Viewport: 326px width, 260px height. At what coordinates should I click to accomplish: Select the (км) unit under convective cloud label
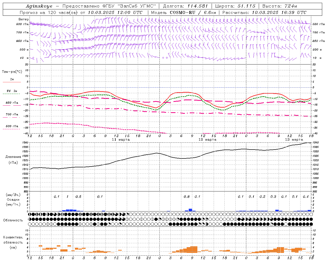pyautogui.click(x=13, y=247)
